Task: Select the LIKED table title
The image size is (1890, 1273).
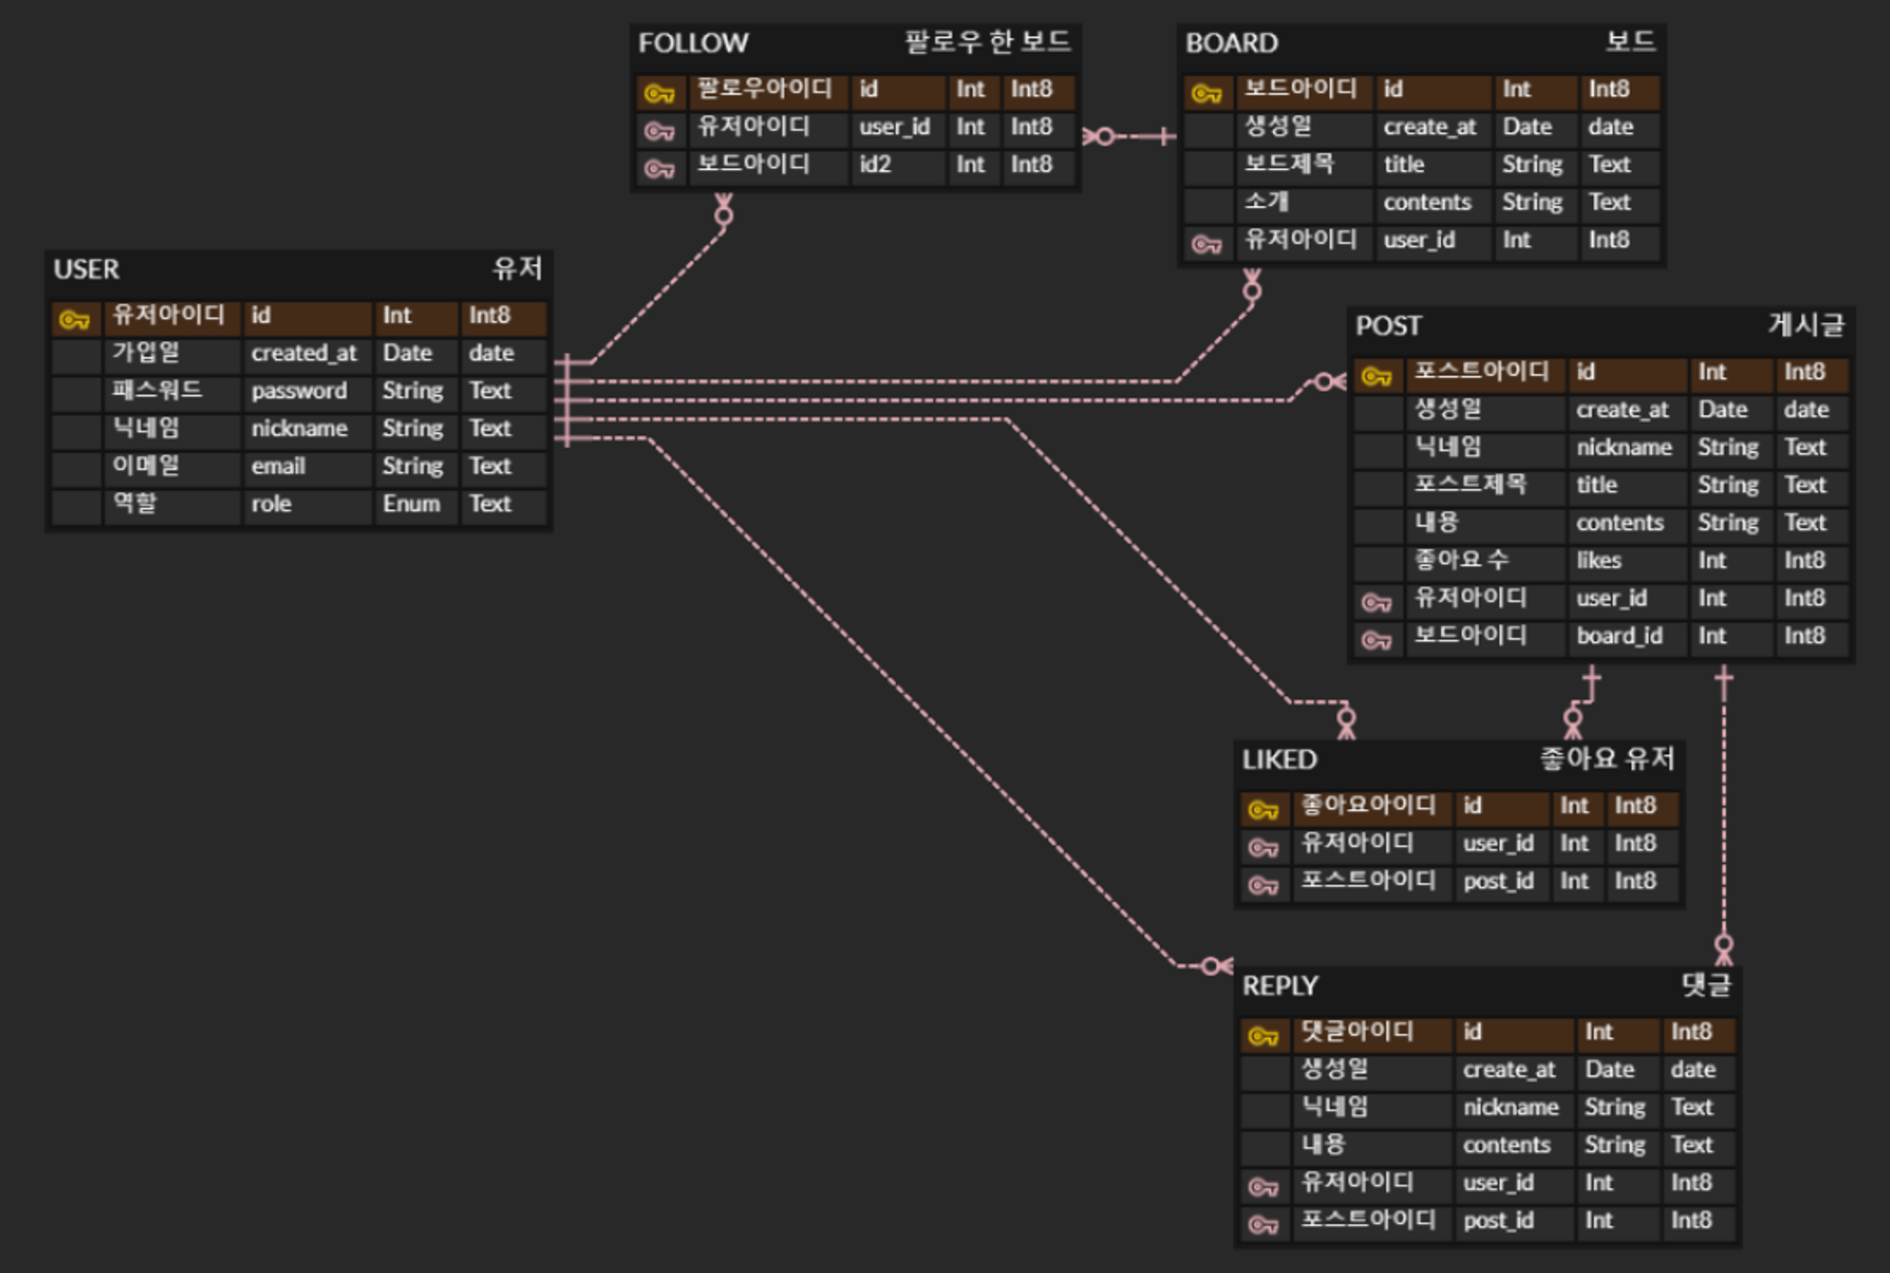Action: [1280, 759]
